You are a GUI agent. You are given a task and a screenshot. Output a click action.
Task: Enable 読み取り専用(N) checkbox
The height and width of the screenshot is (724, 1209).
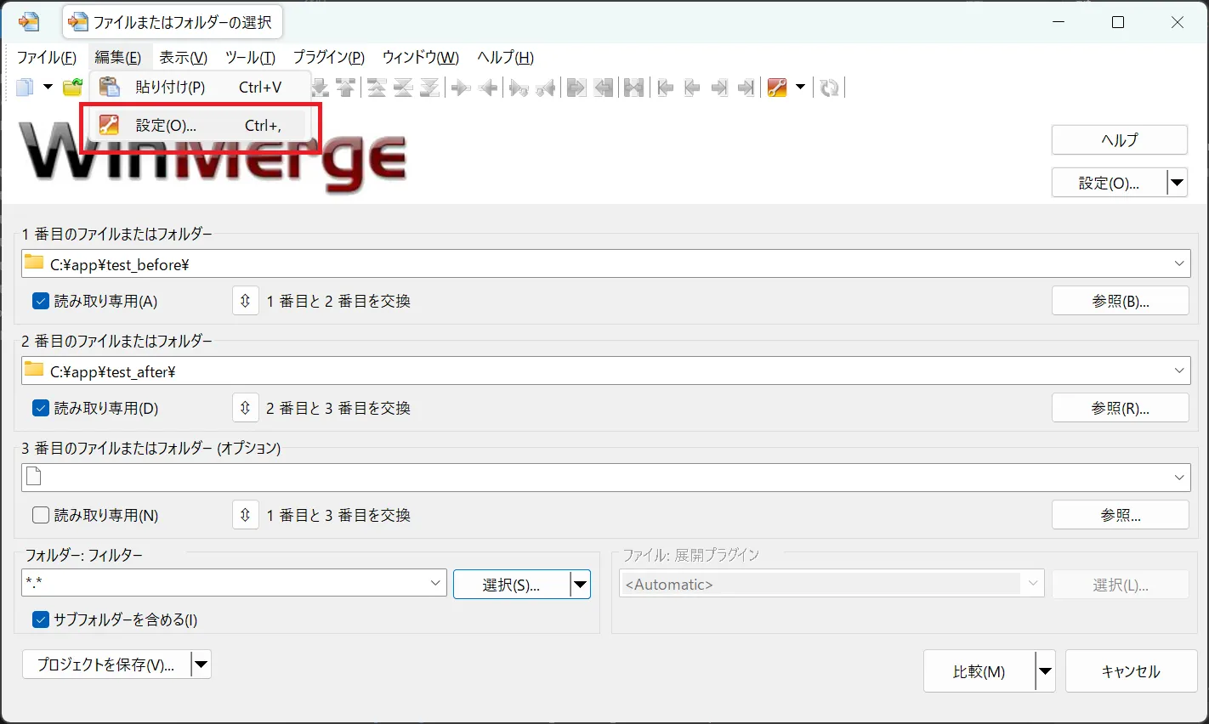coord(41,515)
